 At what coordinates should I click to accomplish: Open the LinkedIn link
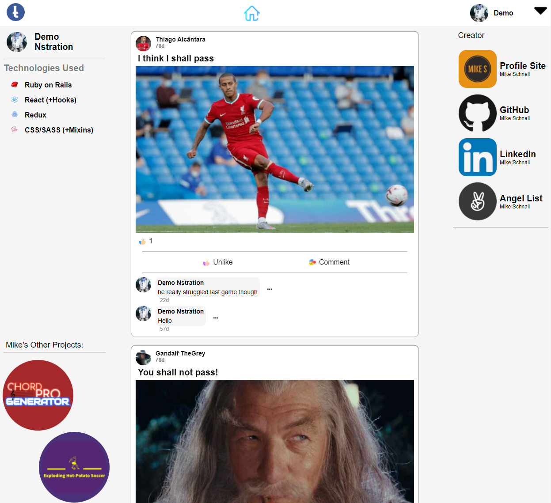coord(518,154)
